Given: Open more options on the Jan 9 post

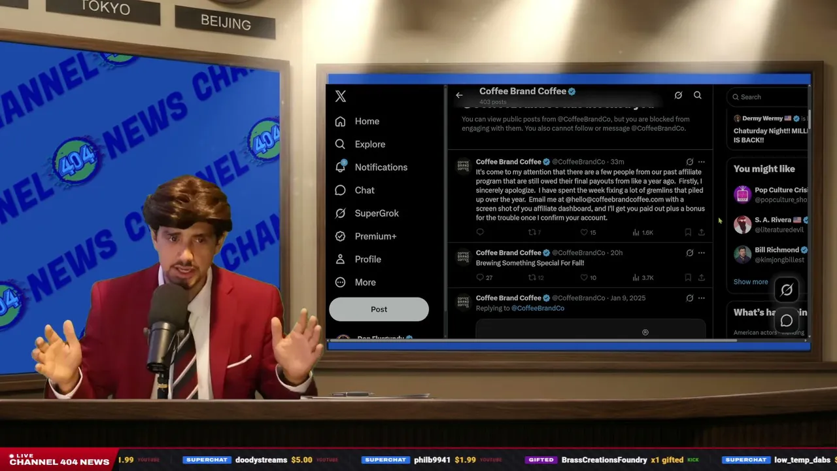Looking at the screenshot, I should 702,298.
